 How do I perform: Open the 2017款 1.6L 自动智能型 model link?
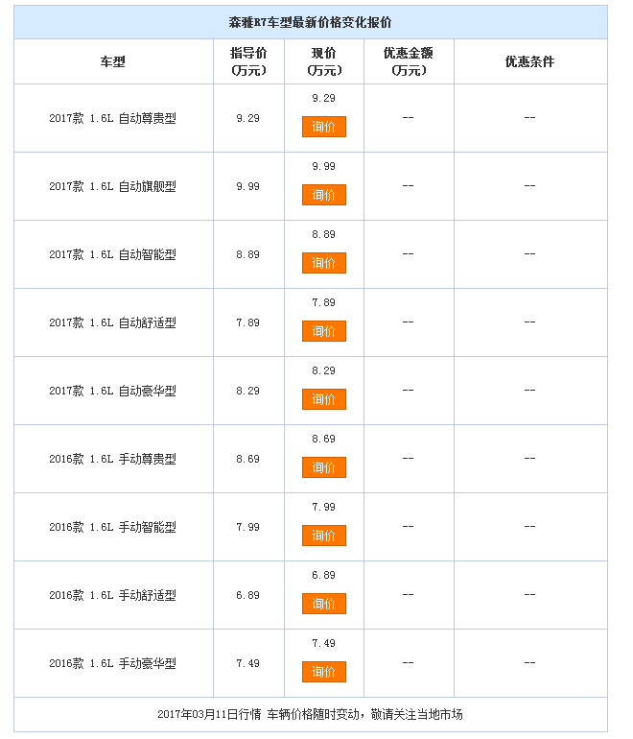point(112,254)
